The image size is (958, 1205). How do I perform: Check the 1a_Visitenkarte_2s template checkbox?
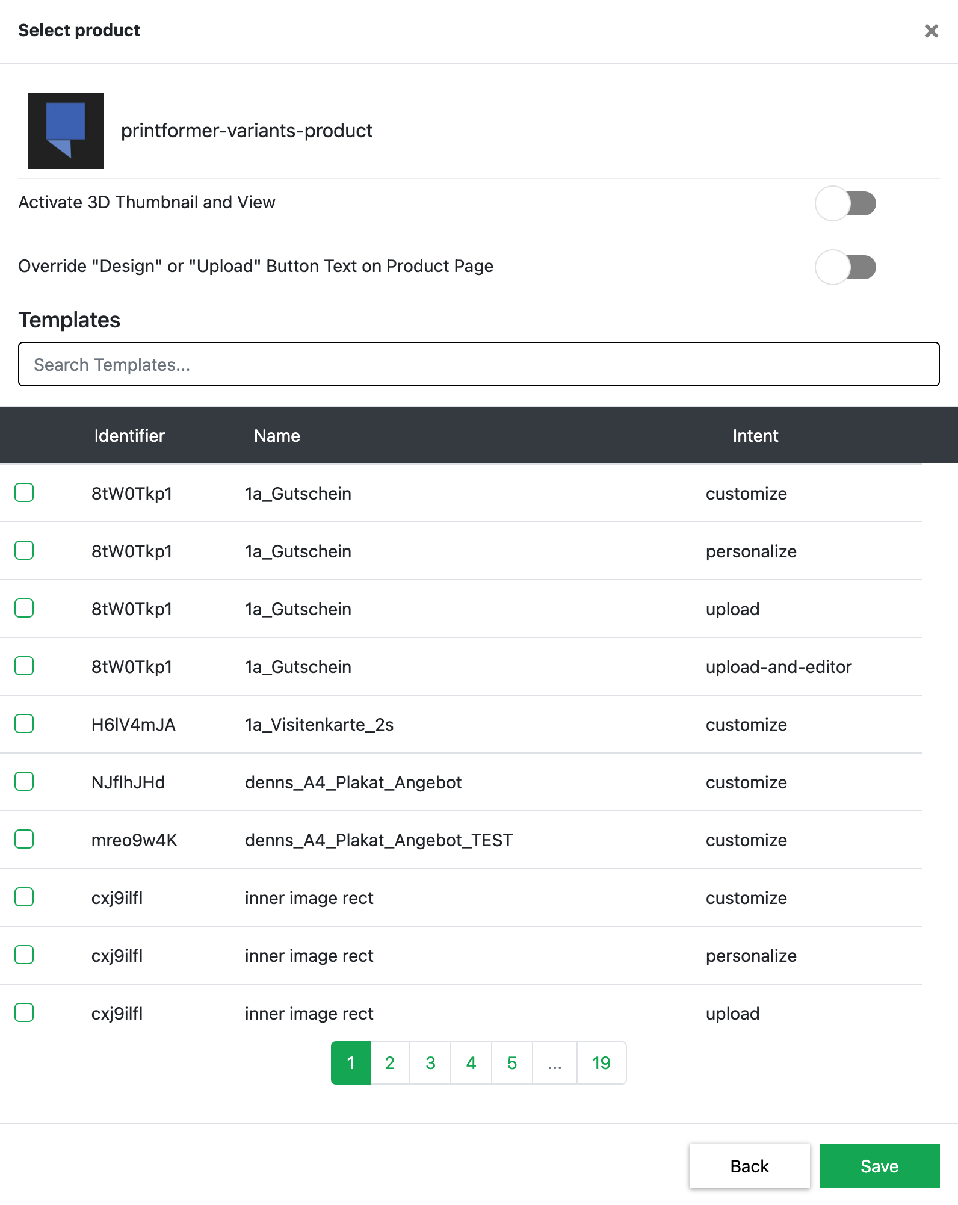coord(24,723)
